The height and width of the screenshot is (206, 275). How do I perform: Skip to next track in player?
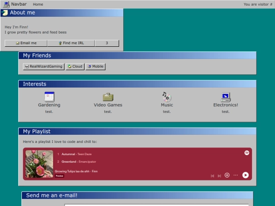(219, 175)
